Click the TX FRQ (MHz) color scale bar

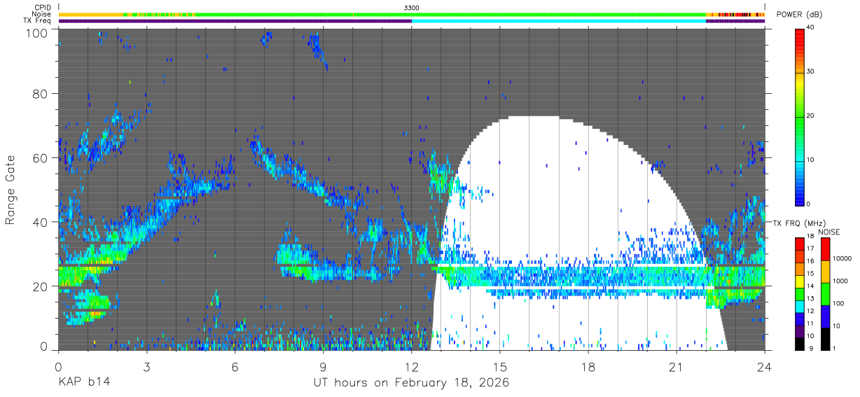[x=799, y=293]
